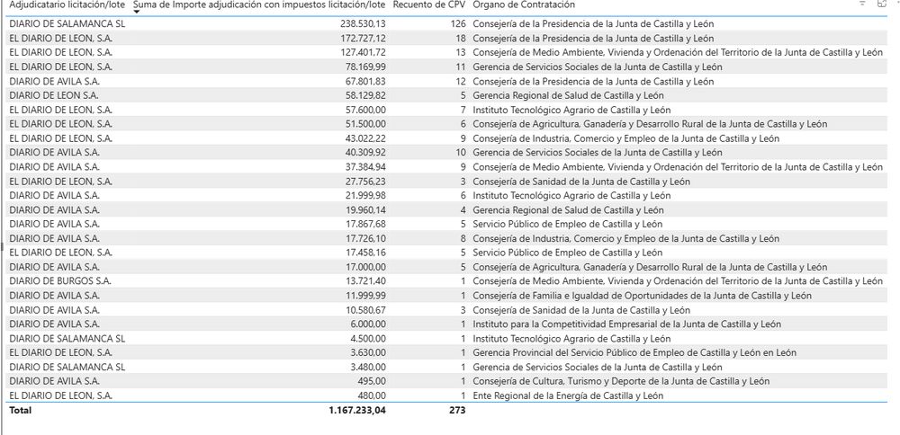Select the amount 17.726,10

(365, 238)
